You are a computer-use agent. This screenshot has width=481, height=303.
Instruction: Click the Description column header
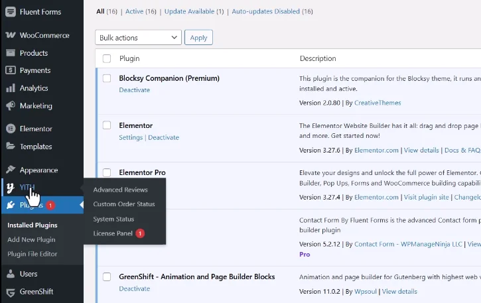(318, 58)
